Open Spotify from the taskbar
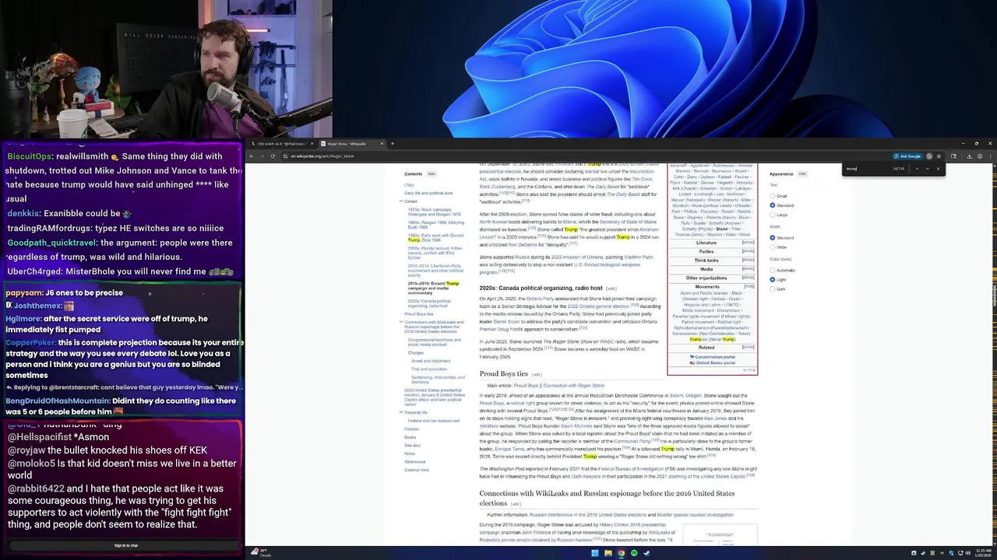This screenshot has height=560, width=997. click(x=634, y=553)
